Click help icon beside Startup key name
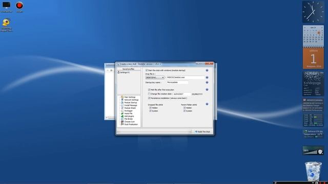Image resolution: width=328 pixels, height=184 pixels. tap(207, 82)
